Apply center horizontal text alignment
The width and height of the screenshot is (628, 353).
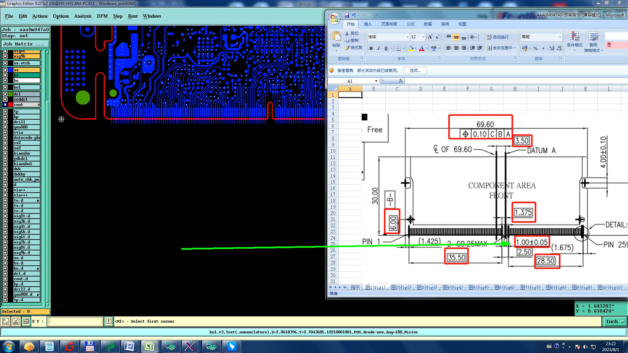[456, 48]
